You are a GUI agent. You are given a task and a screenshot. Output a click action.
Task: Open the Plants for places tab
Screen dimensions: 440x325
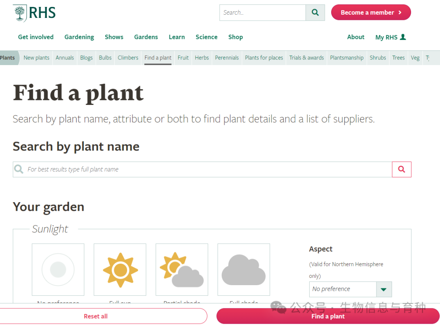tap(264, 58)
